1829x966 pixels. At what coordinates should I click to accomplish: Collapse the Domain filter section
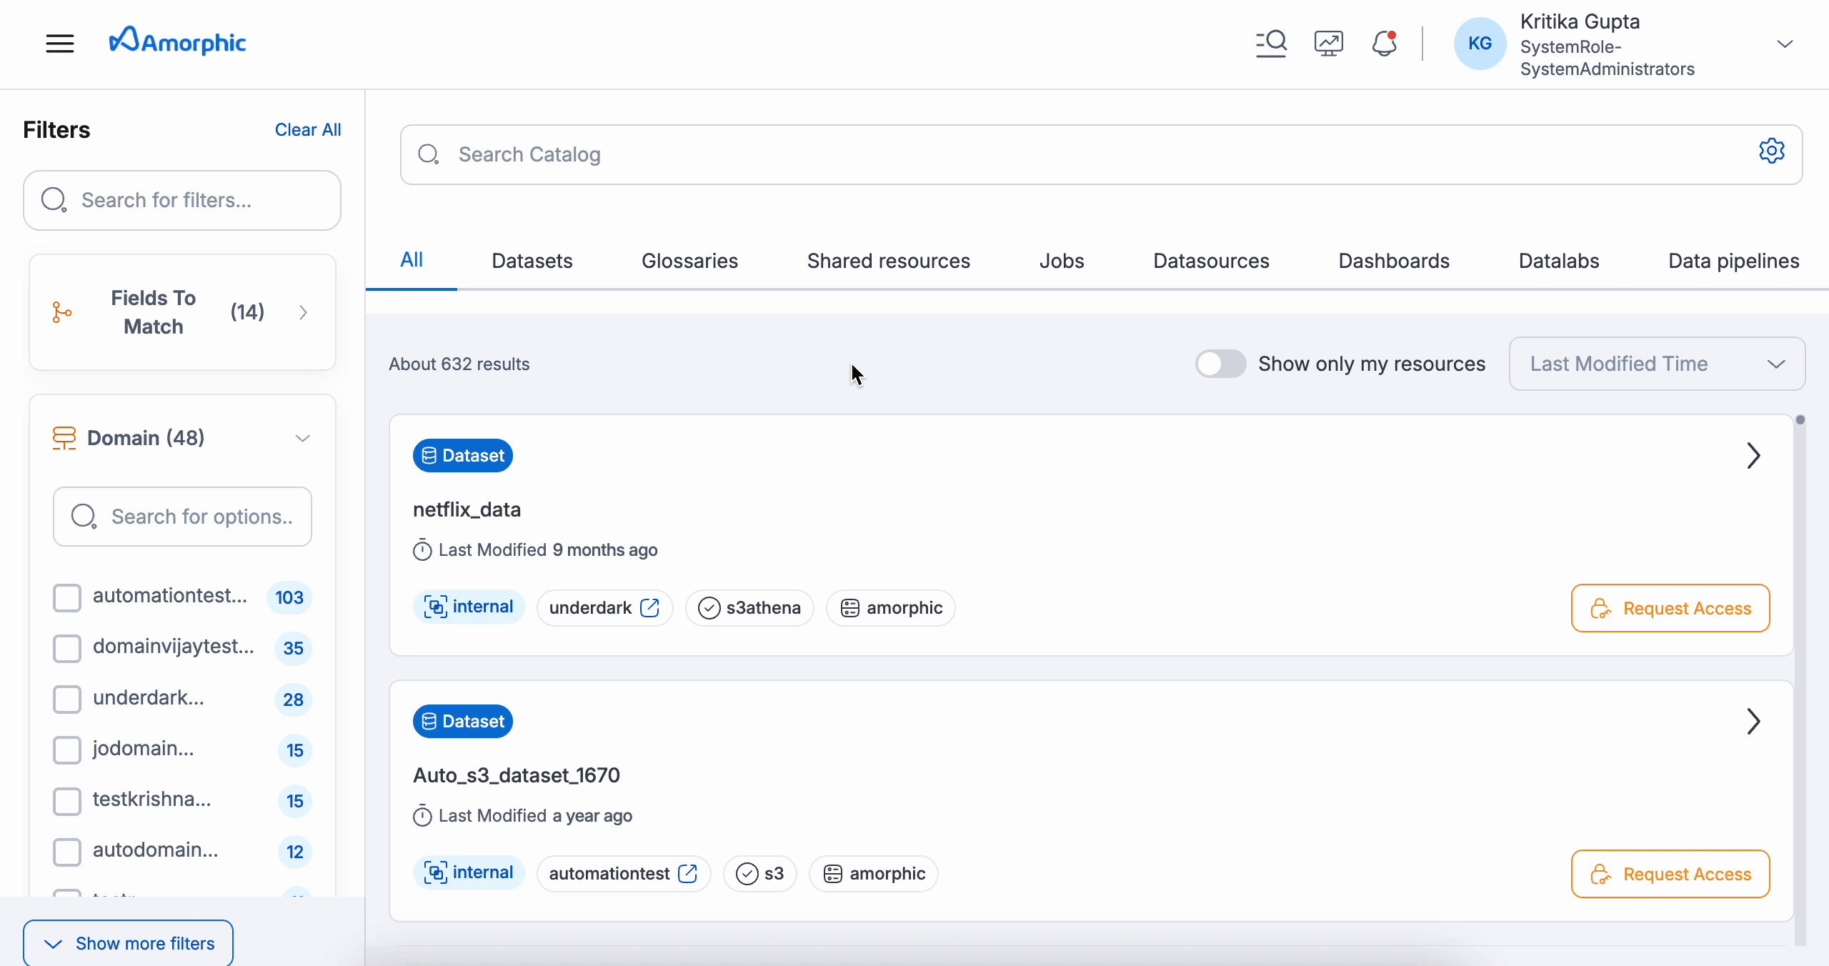click(x=303, y=438)
